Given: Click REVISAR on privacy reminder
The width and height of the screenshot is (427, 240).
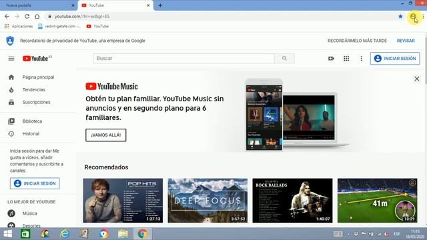Looking at the screenshot, I should point(406,41).
